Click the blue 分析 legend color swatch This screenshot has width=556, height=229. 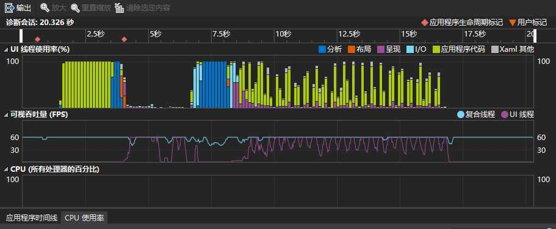tap(322, 49)
